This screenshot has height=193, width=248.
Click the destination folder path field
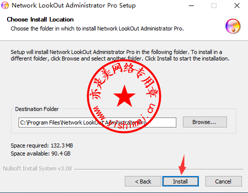pos(97,122)
